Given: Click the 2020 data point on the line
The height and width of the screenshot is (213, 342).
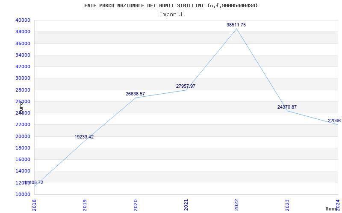Looking at the screenshot, I should coord(136,98).
